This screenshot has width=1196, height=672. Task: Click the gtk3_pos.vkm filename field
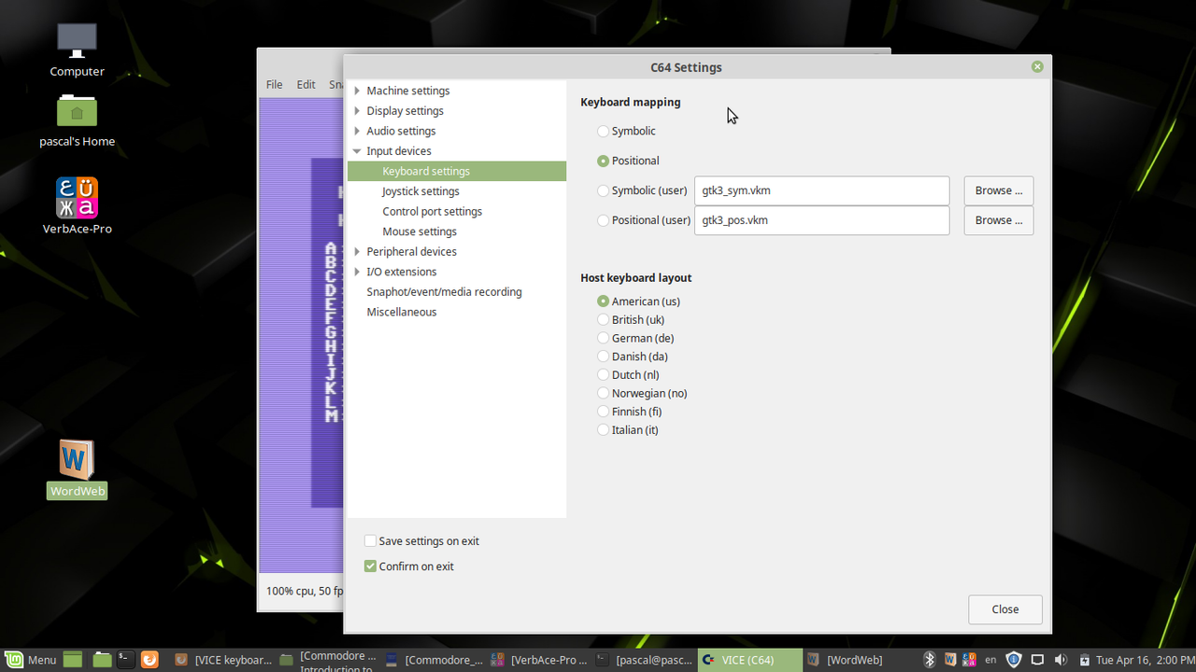(x=822, y=220)
